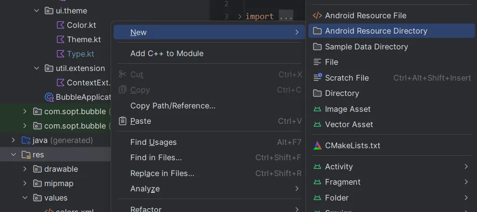Collapse the util.extension package
This screenshot has height=212, width=477.
point(37,68)
